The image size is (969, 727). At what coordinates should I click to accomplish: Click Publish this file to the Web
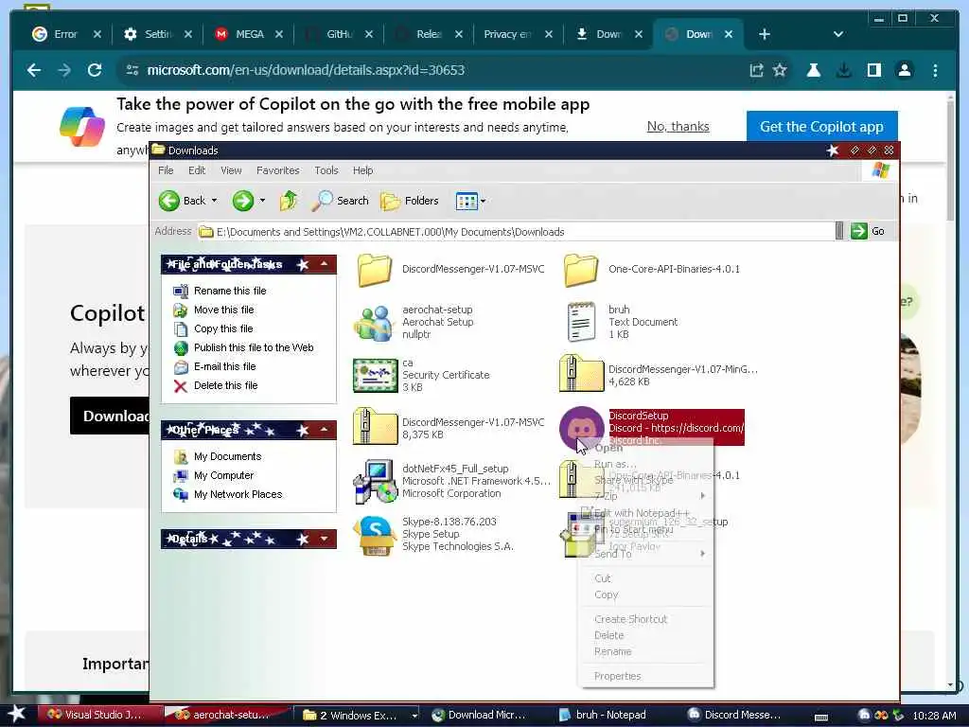pyautogui.click(x=254, y=347)
